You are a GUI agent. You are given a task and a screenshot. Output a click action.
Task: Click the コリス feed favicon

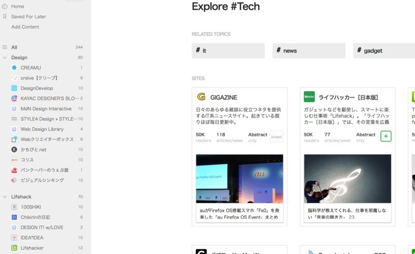click(x=15, y=159)
